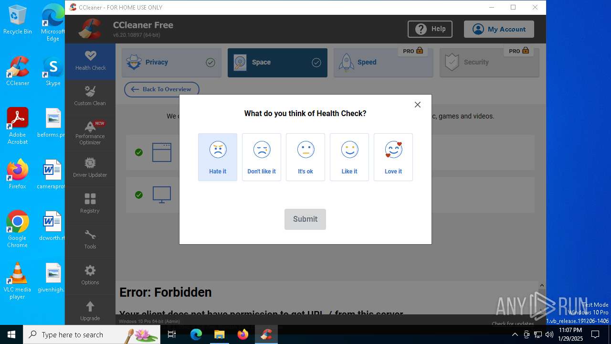Open Driver Updater in the sidebar
Image resolution: width=611 pixels, height=344 pixels.
90,169
